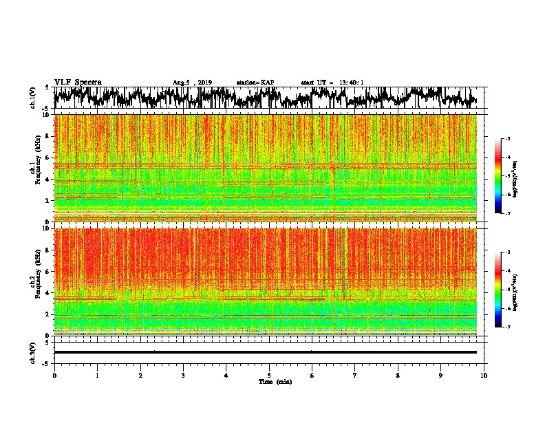Viewport: 545px width, 421px height.
Task: Click the "VLF Spectra" plot title
Action: [x=78, y=83]
